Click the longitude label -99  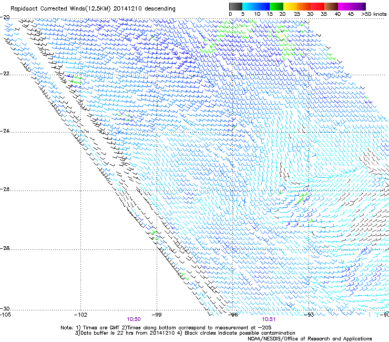pos(157,315)
